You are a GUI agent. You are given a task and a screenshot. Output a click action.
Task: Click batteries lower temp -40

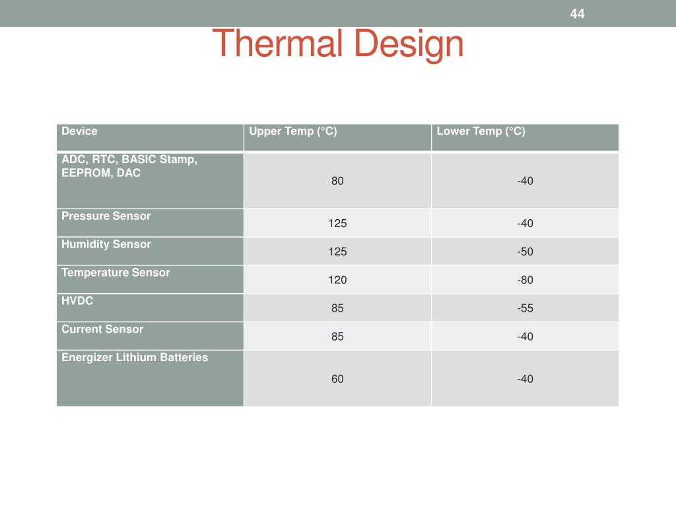[x=525, y=379]
